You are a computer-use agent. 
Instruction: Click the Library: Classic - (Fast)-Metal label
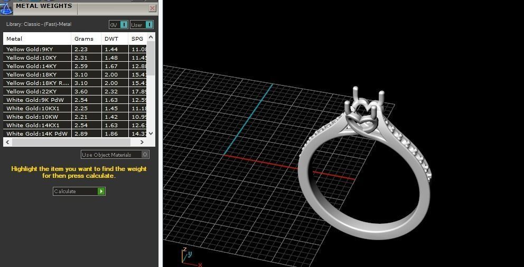tap(39, 24)
